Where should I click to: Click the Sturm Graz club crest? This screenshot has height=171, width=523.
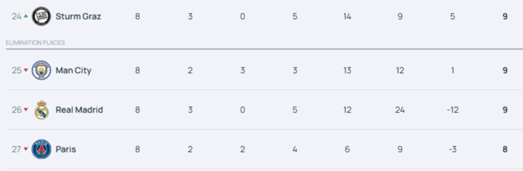click(x=41, y=16)
